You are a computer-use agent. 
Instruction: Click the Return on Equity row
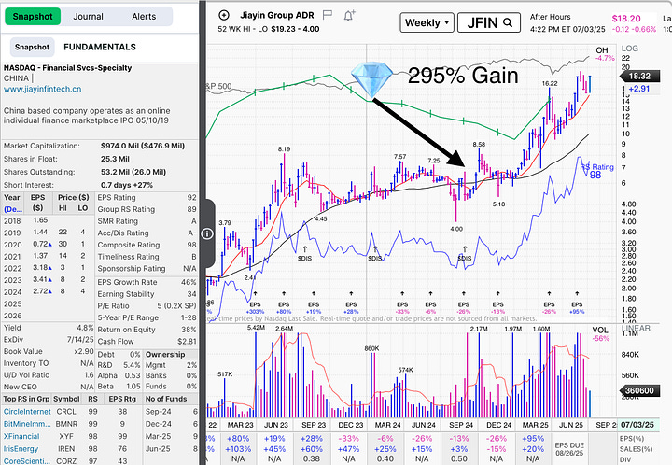(147, 330)
